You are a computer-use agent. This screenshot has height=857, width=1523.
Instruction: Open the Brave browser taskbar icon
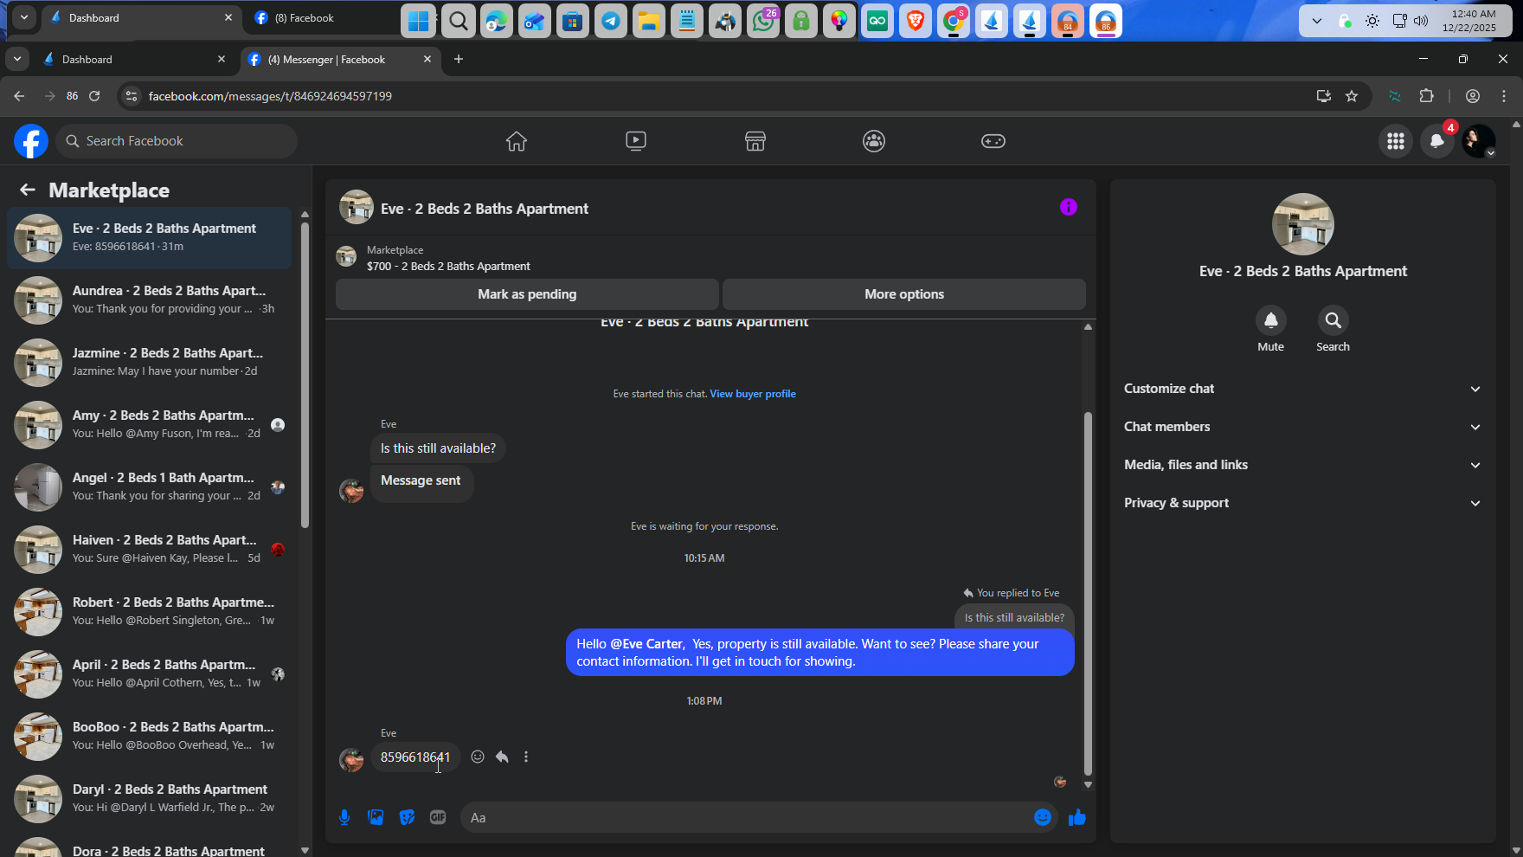(x=916, y=21)
